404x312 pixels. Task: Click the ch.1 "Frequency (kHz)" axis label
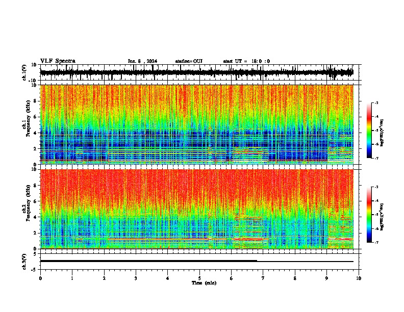pos(28,118)
